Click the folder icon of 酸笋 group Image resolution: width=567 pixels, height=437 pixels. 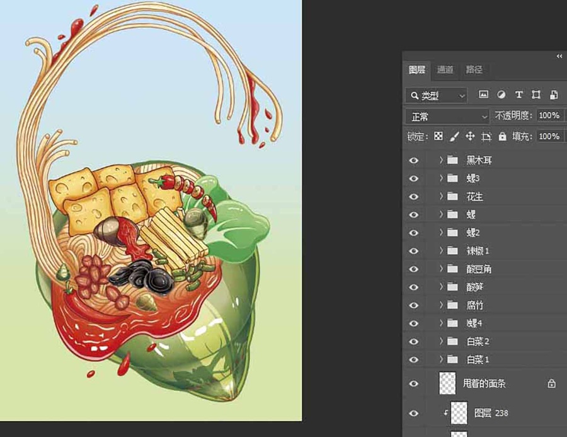pyautogui.click(x=452, y=287)
